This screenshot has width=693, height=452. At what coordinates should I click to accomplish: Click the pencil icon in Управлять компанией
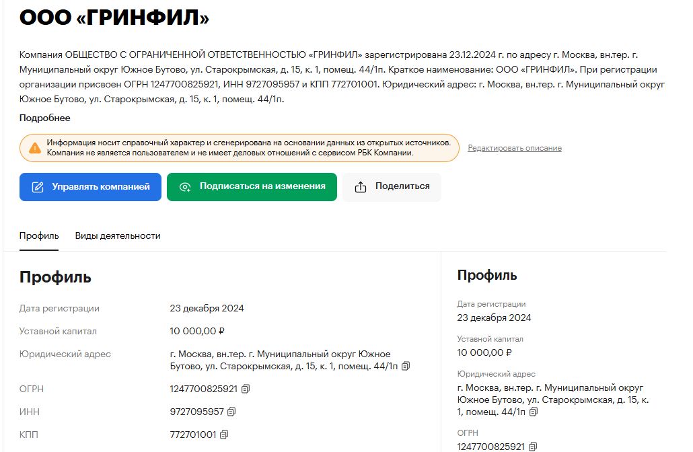click(37, 187)
